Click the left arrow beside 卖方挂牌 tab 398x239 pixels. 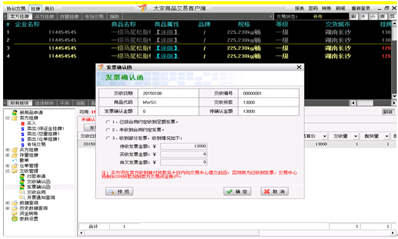click(5, 17)
